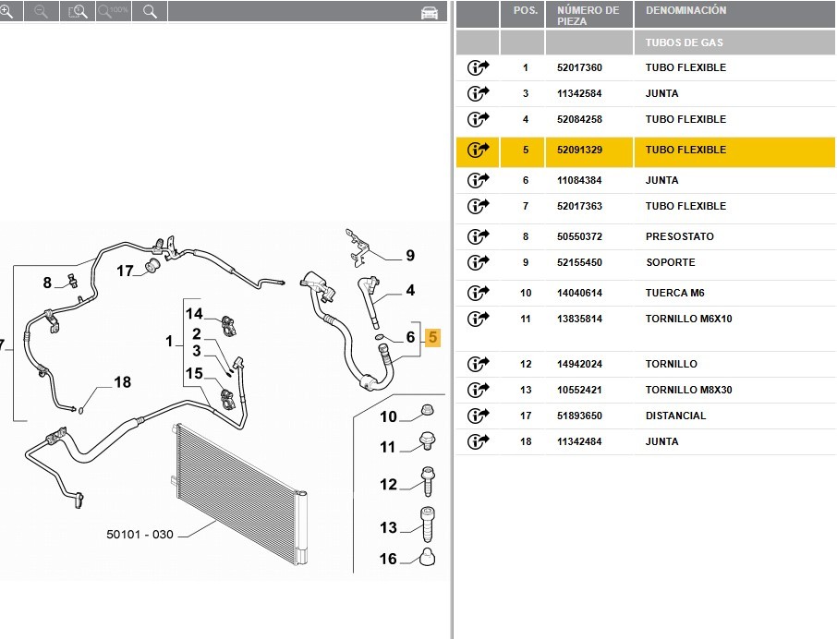This screenshot has width=837, height=639.
Task: Open info icon for SOPORTE row
Action: [478, 262]
